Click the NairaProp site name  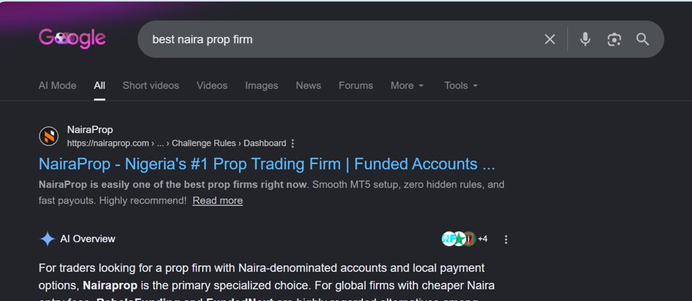coord(90,129)
